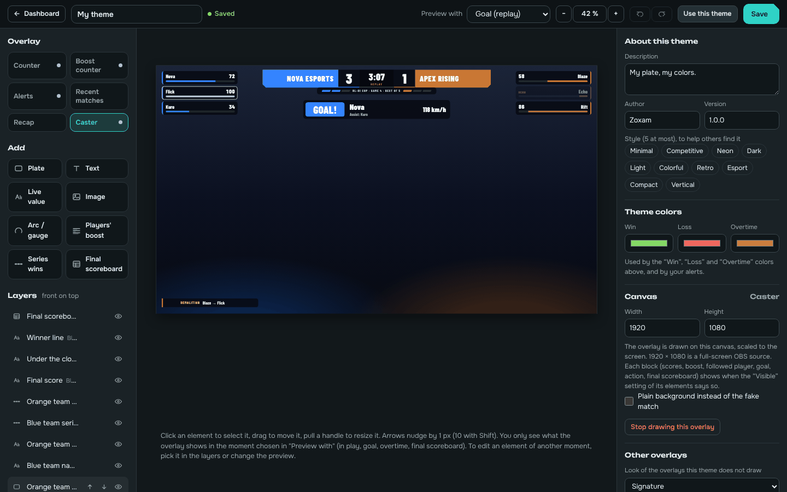
Task: Hide the Under the clo... layer
Action: 118,359
